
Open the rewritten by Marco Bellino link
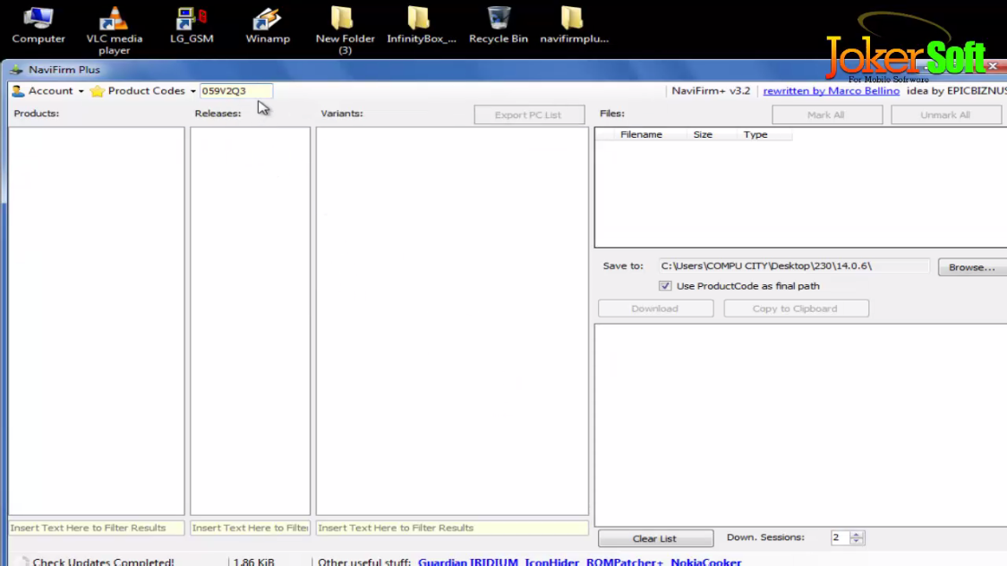831,91
